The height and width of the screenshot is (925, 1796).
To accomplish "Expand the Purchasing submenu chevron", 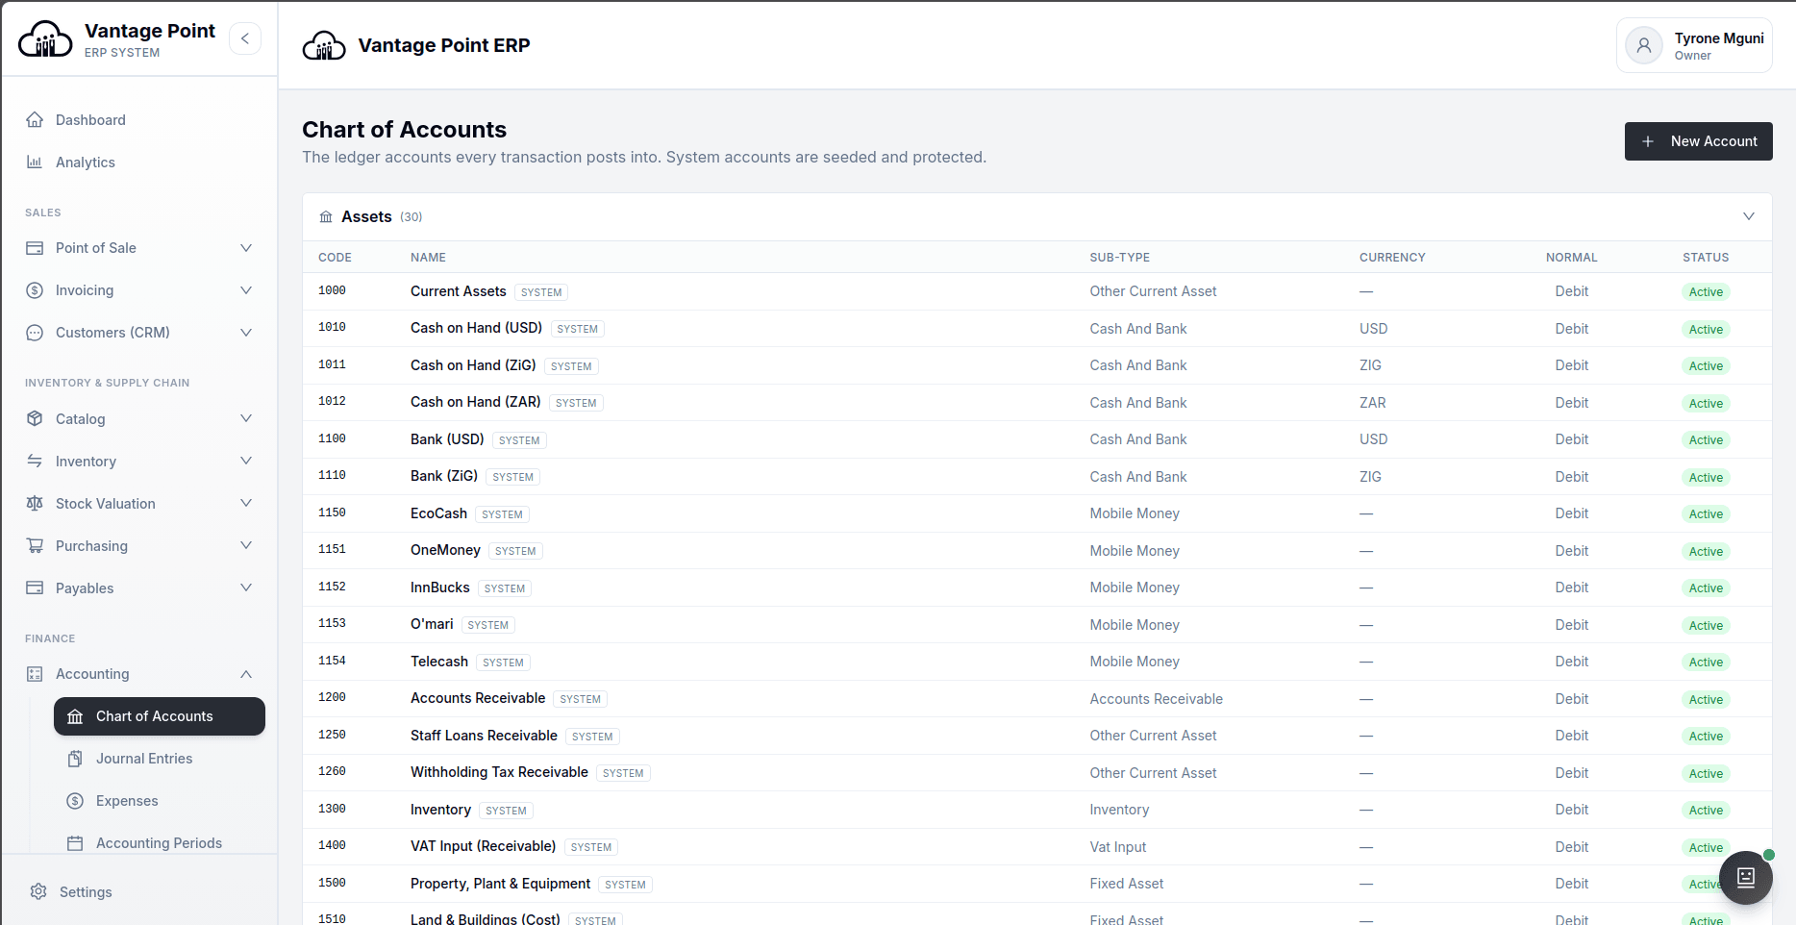I will coord(246,546).
